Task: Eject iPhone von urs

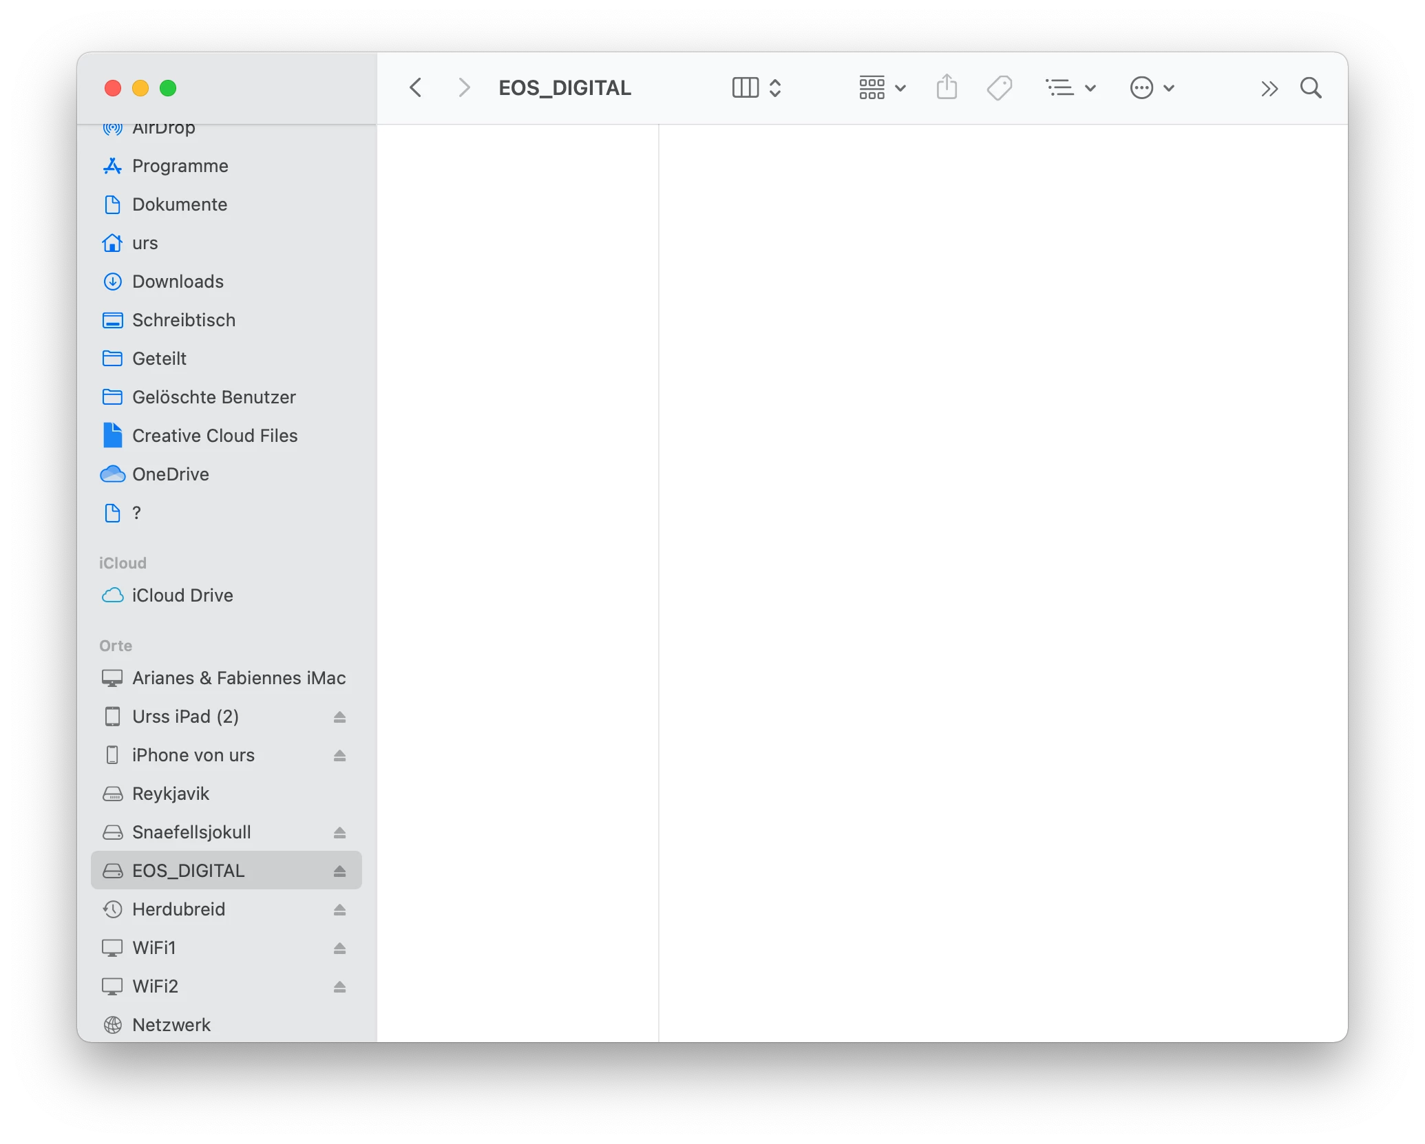Action: 339,755
